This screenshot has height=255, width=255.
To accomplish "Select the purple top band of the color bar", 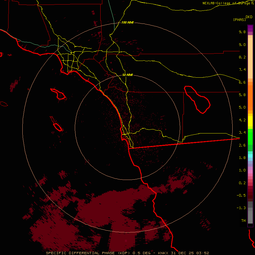I will 250,28.
